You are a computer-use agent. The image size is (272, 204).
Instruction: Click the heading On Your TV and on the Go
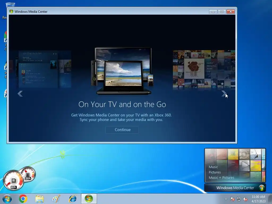(122, 104)
